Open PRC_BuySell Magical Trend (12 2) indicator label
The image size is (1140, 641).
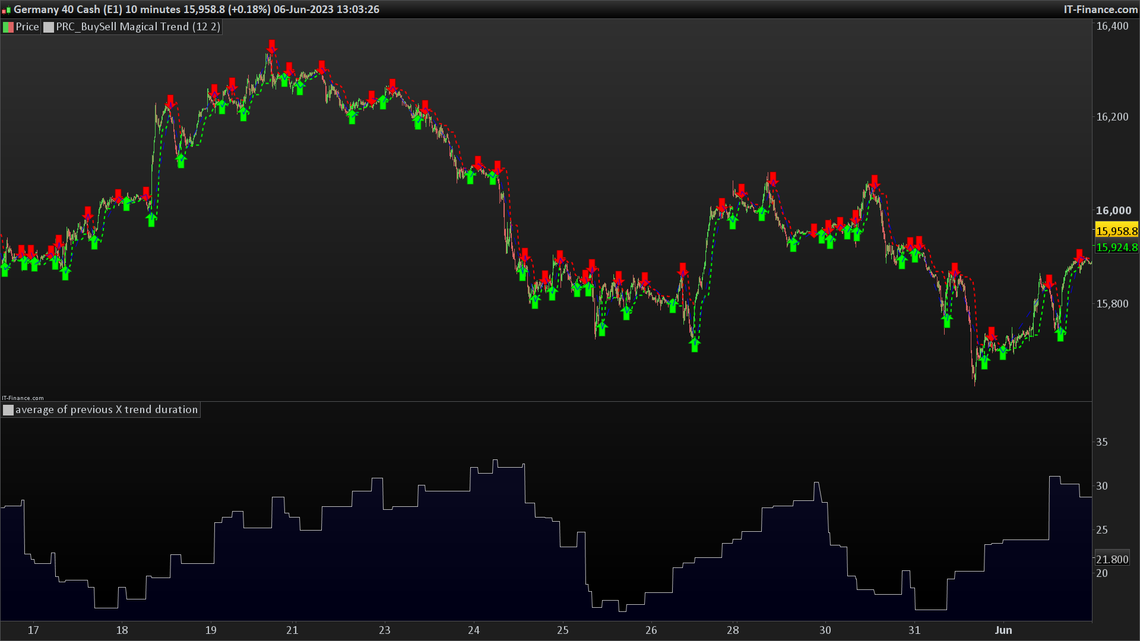click(x=138, y=27)
